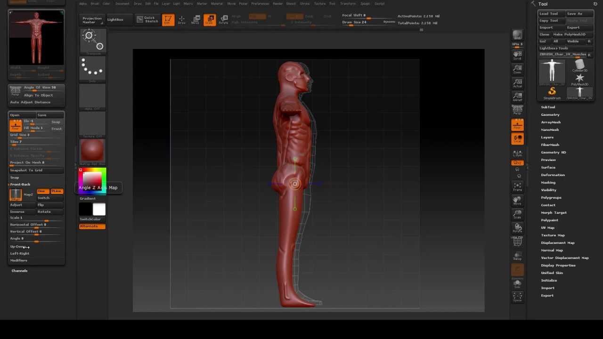Screen dimensions: 603x339
Task: Click the Frame icon on right shelf
Action: pos(517,186)
